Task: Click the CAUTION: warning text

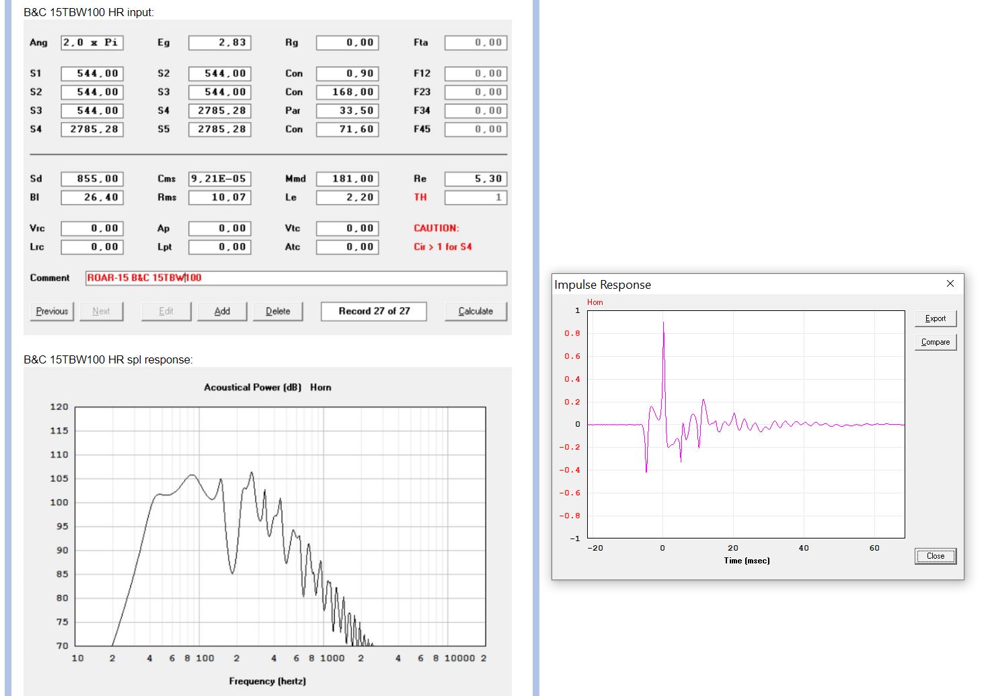Action: pos(436,228)
